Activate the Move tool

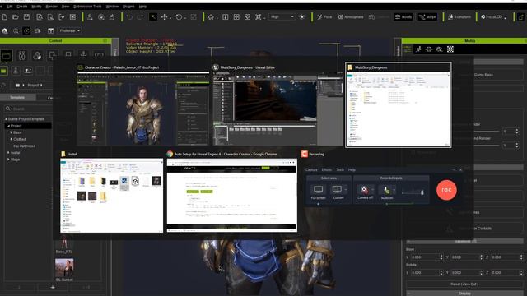[165, 16]
